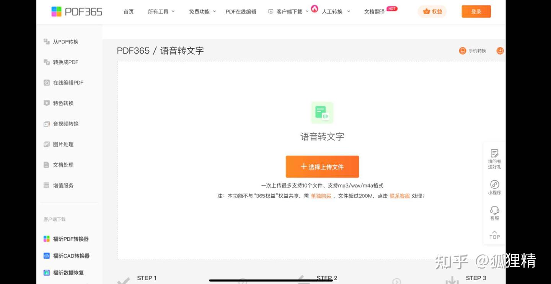Open the 客服 headset icon
The width and height of the screenshot is (551, 284).
[x=494, y=210]
